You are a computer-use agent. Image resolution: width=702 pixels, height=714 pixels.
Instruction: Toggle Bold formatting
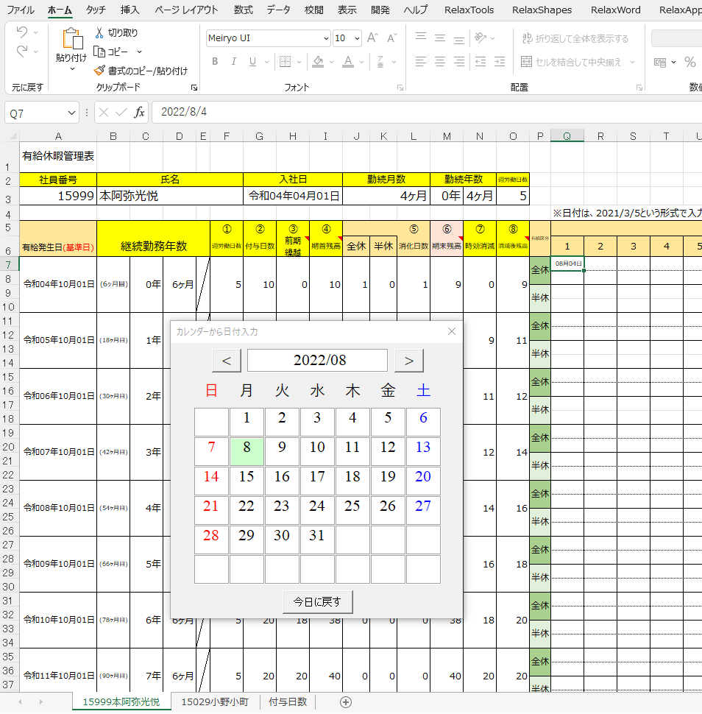(x=215, y=62)
